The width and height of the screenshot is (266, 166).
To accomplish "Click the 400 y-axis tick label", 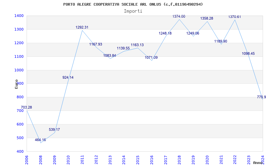I will 21,152.
